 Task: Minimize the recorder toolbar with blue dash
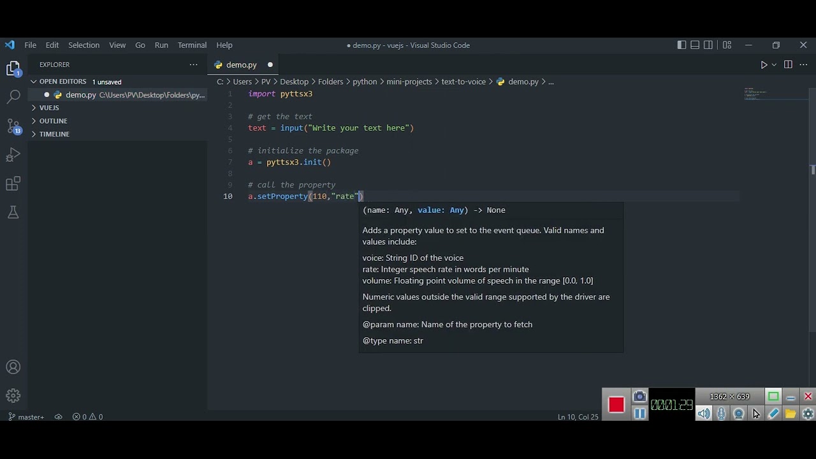[790, 397]
